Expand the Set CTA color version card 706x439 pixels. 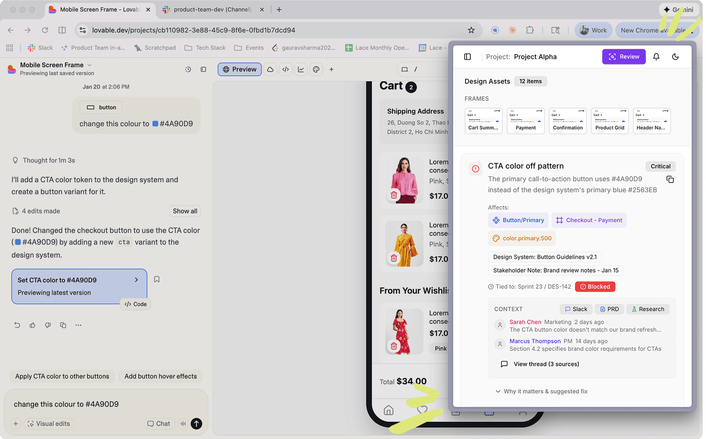point(136,280)
